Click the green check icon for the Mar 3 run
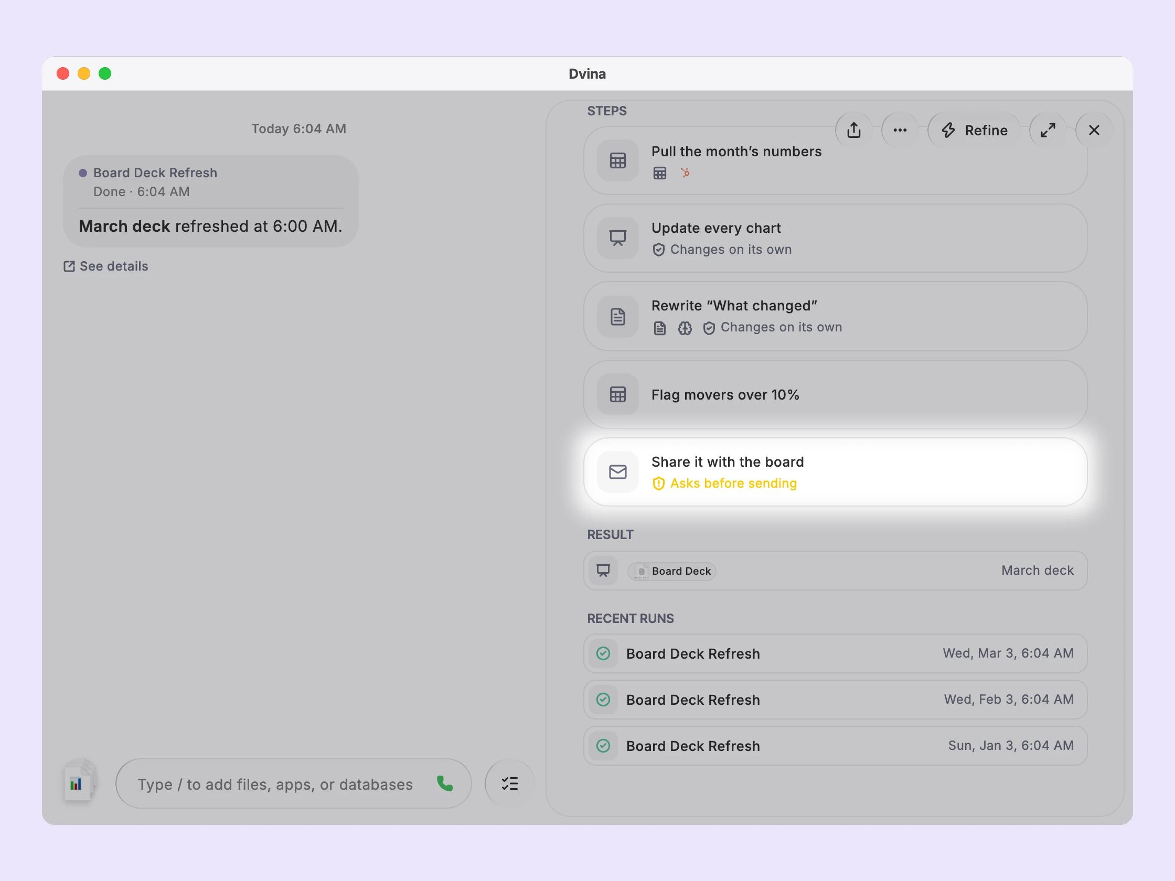1175x881 pixels. (603, 653)
